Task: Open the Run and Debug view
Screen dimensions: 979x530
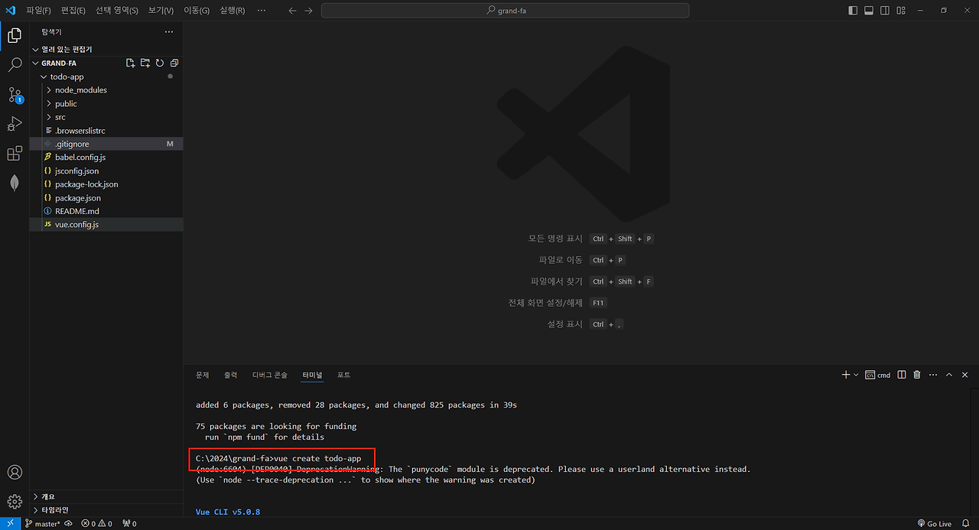Action: [x=15, y=124]
